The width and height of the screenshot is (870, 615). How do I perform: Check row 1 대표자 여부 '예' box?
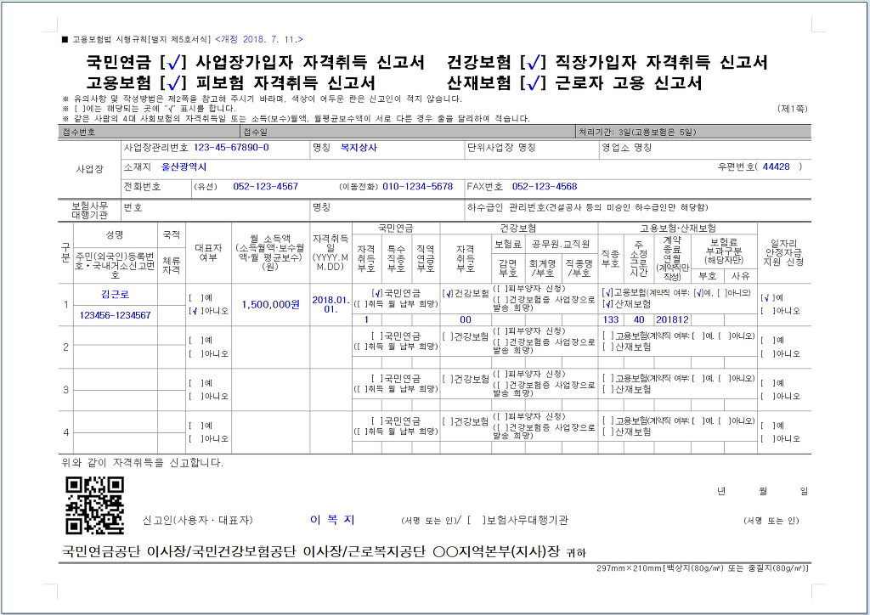pos(195,298)
